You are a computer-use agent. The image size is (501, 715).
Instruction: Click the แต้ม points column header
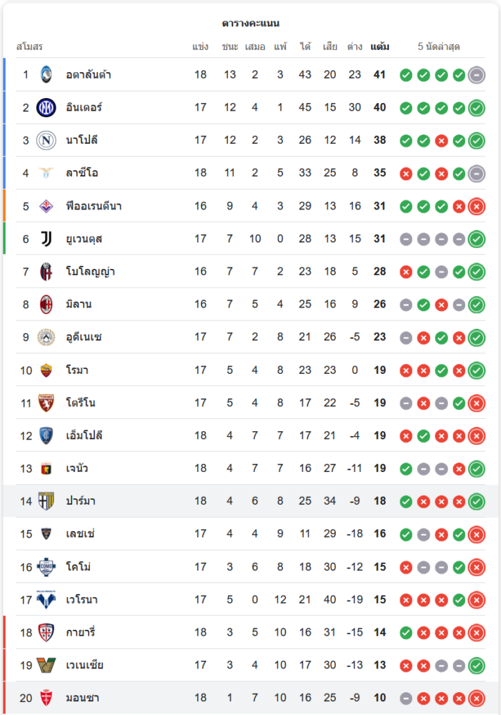point(380,47)
